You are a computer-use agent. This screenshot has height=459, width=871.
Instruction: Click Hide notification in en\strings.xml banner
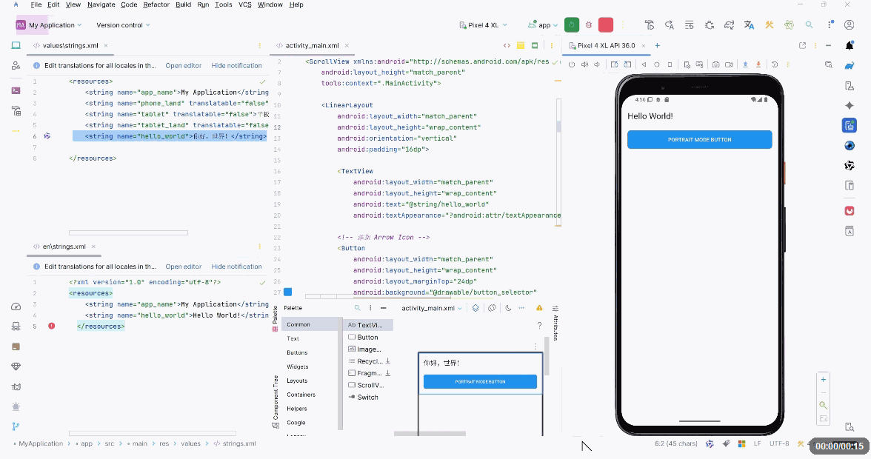pyautogui.click(x=237, y=267)
